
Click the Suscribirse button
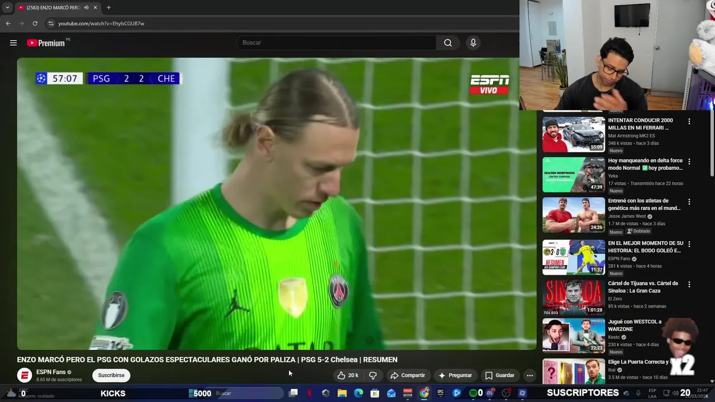111,375
